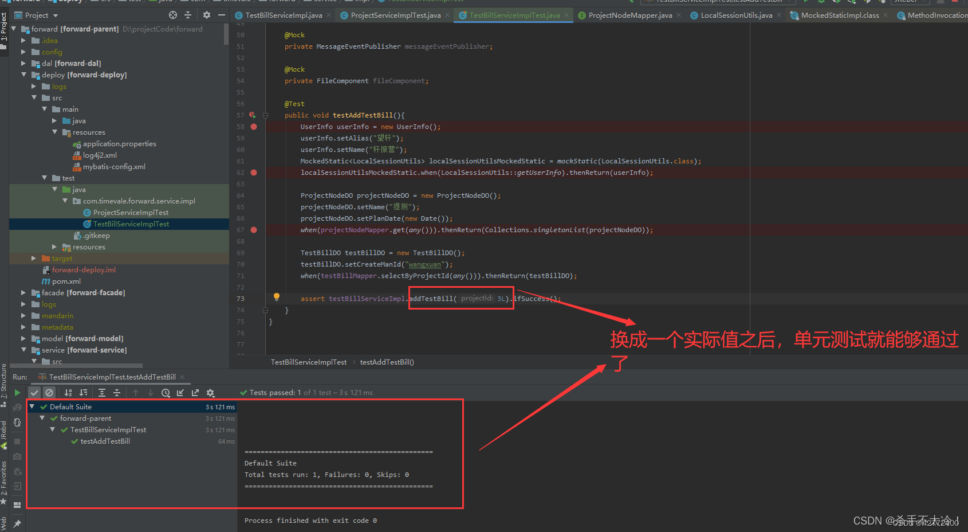Click run-test gutter icon on line 57
This screenshot has height=532, width=968.
252,115
